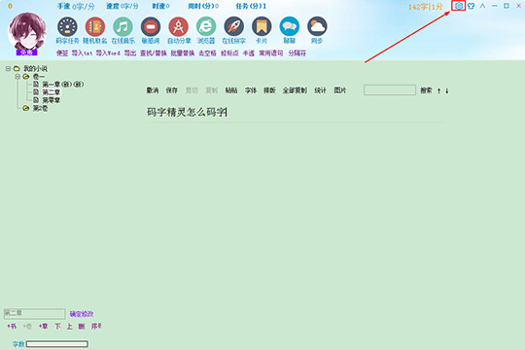The height and width of the screenshot is (350, 525).
Task: Select 第一章 chapter in the tree
Action: [62, 84]
